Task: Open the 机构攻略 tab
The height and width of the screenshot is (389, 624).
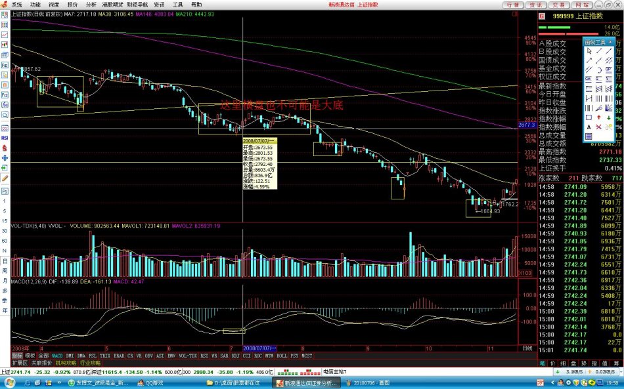Action: click(x=66, y=363)
